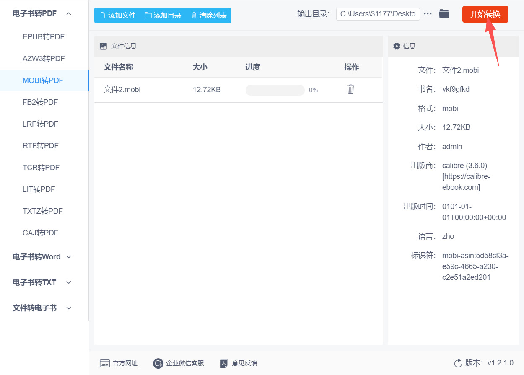Click 添加目录 to add a folder
The image size is (524, 375).
pyautogui.click(x=163, y=15)
